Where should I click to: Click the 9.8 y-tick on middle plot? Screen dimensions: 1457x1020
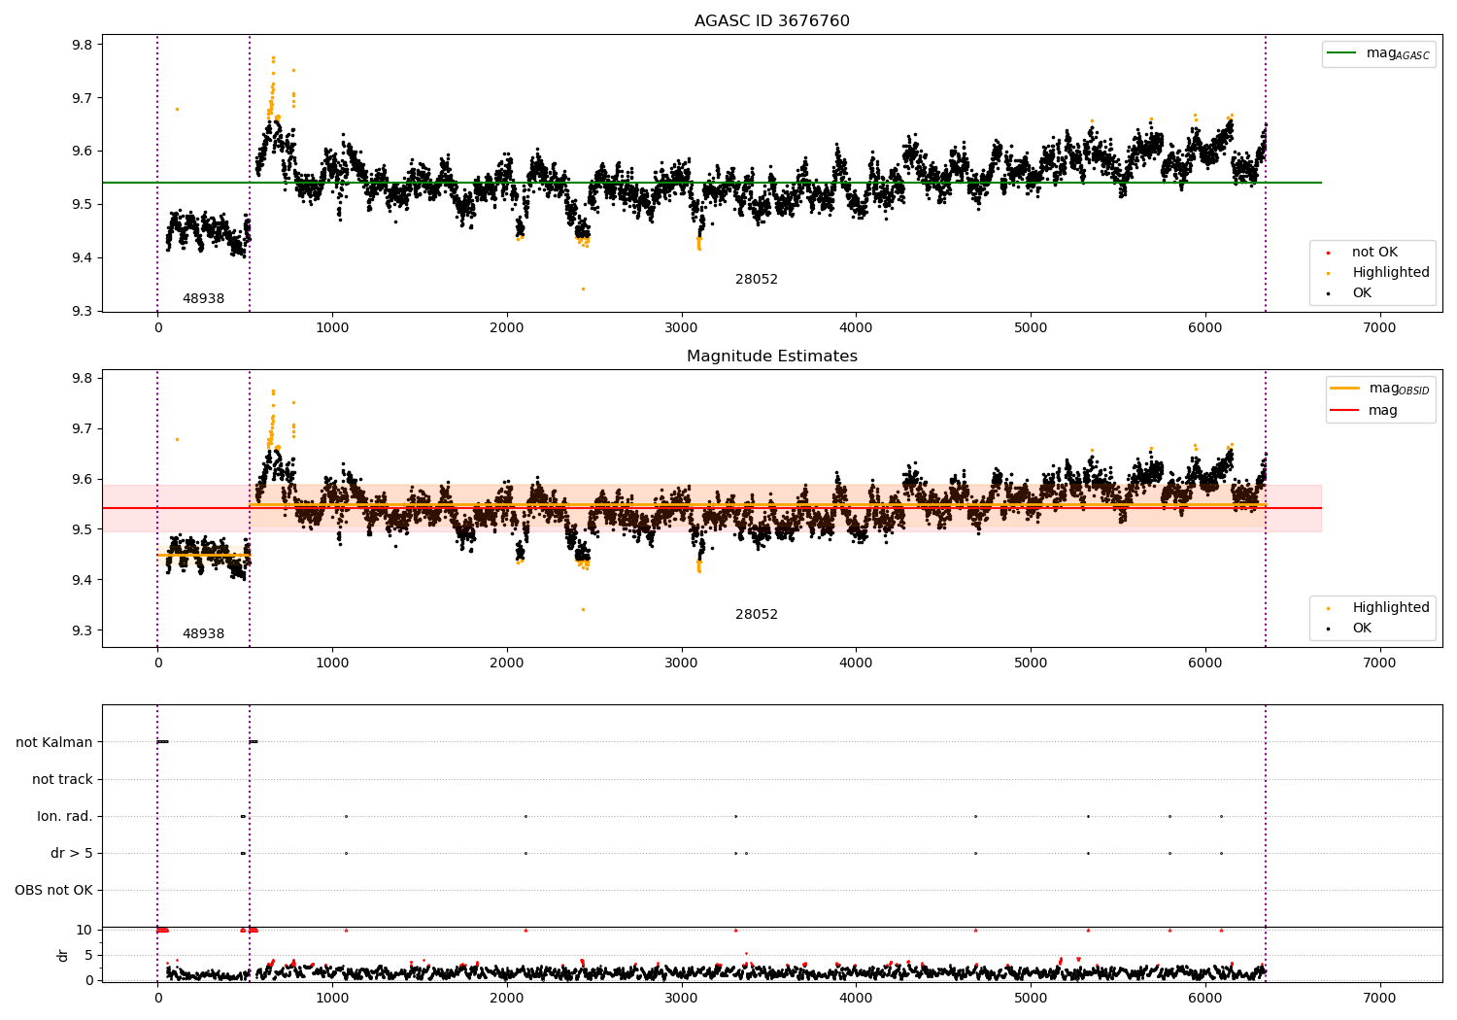(82, 379)
